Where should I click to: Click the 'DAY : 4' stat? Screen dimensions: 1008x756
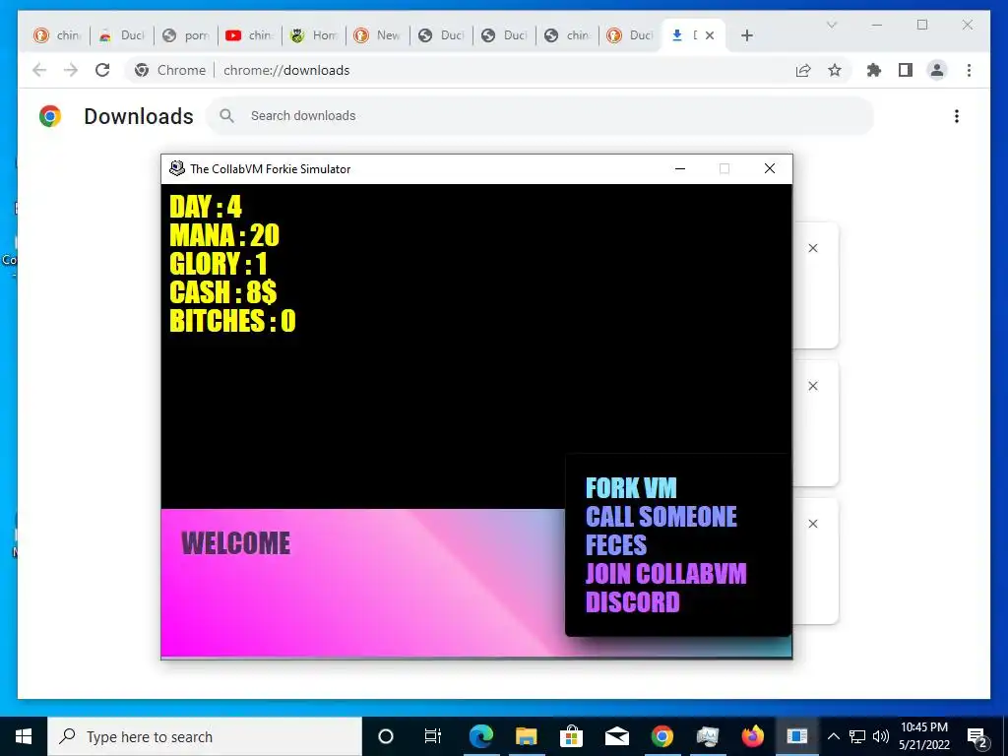[206, 207]
